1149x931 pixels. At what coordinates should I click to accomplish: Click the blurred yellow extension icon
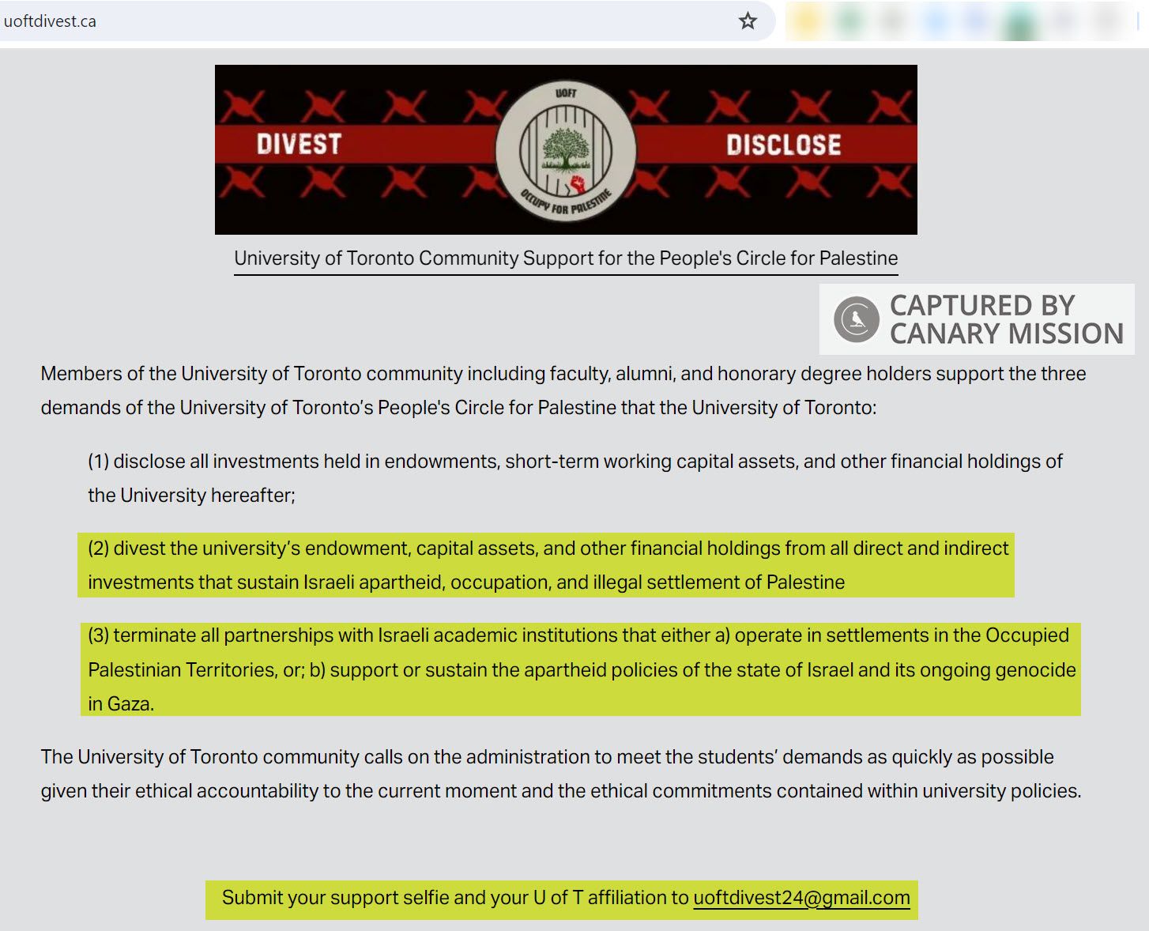(808, 21)
